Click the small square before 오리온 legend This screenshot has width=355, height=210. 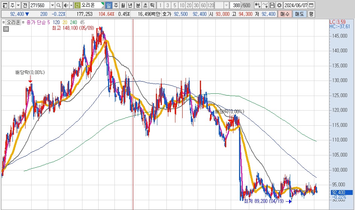click(x=3, y=22)
